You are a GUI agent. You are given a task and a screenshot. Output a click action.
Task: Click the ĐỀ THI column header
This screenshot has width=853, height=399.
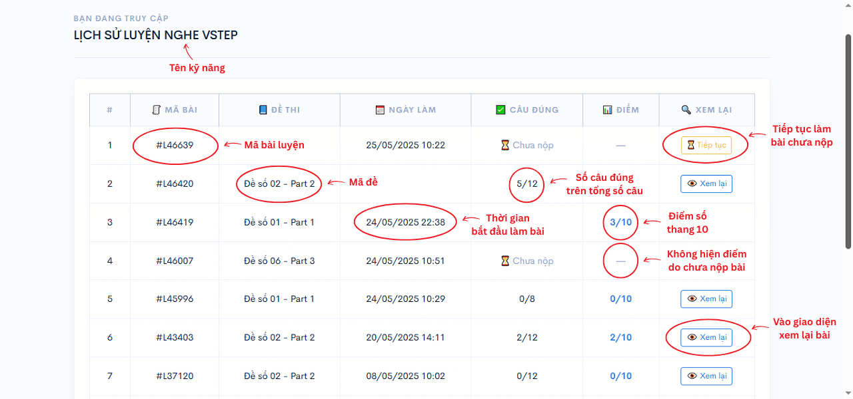[x=279, y=110]
